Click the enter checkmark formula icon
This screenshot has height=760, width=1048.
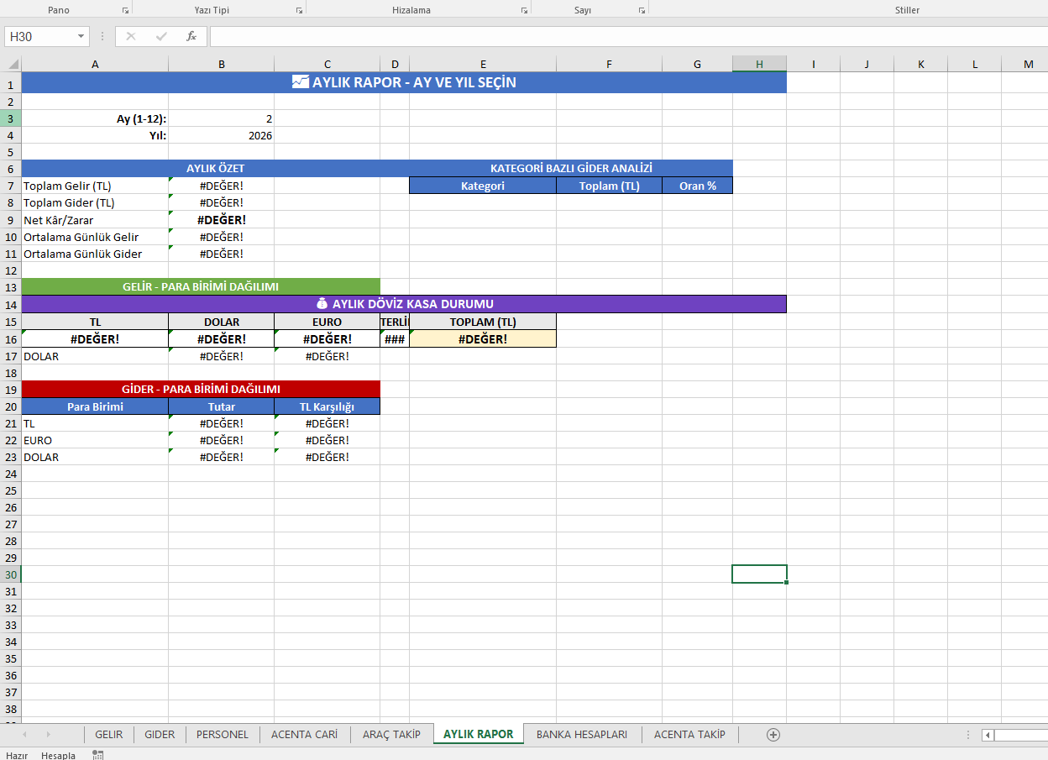[x=161, y=36]
